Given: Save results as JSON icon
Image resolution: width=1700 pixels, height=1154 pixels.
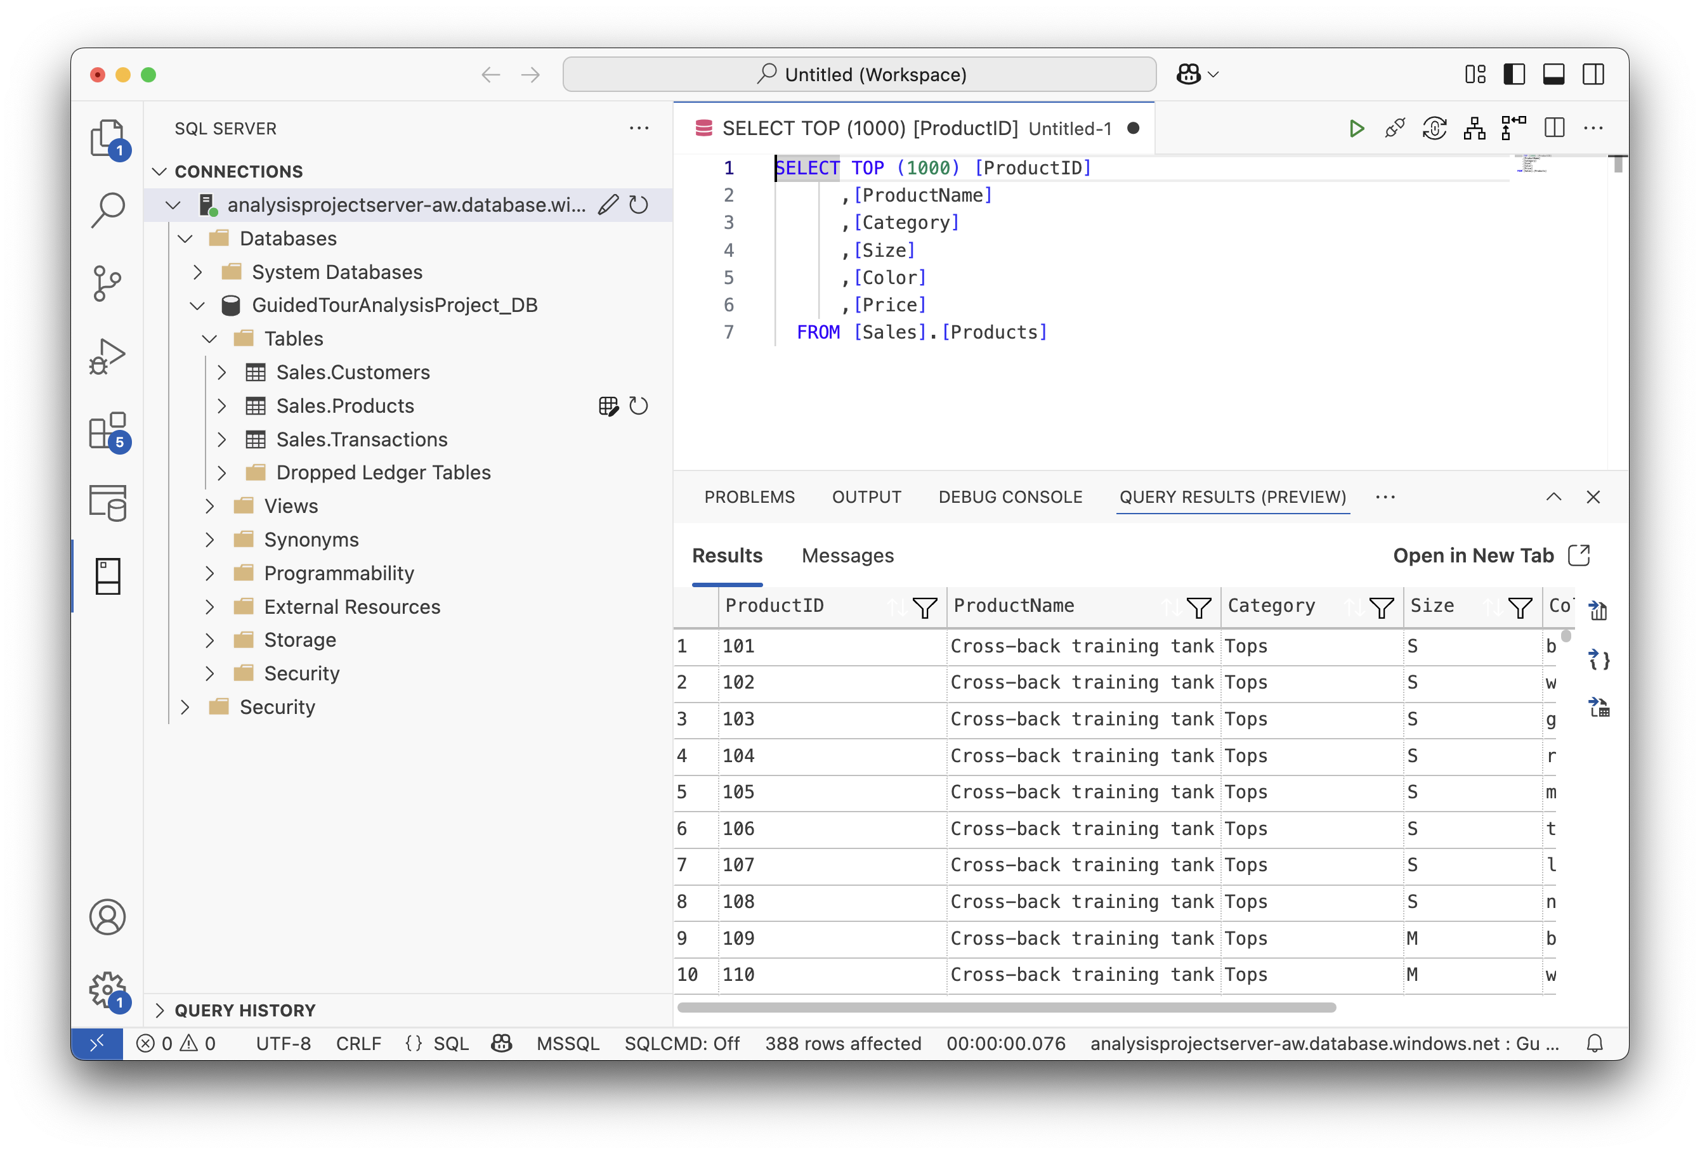Looking at the screenshot, I should click(1599, 659).
